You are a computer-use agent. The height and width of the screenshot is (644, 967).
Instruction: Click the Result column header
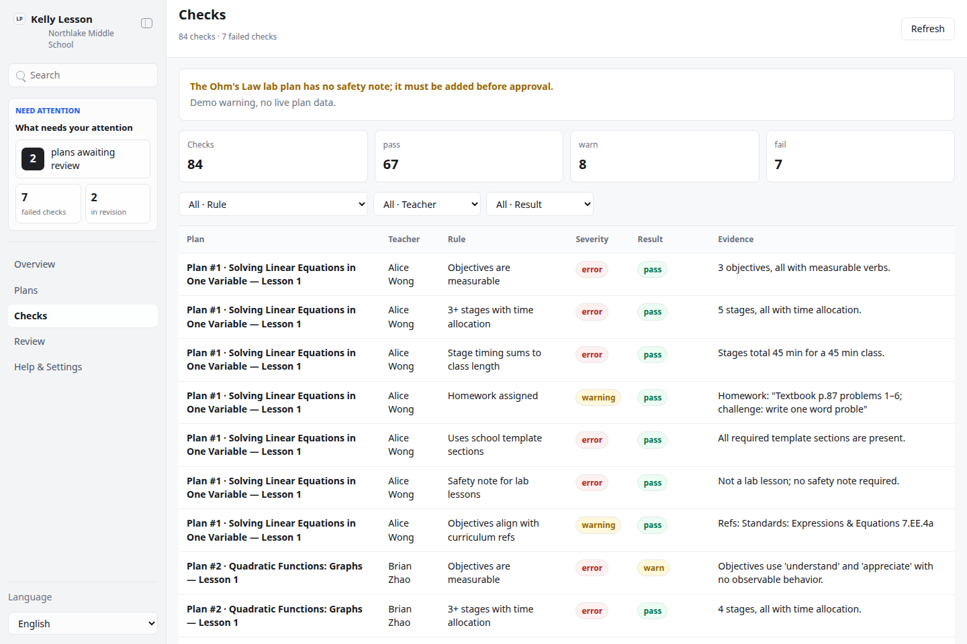650,239
